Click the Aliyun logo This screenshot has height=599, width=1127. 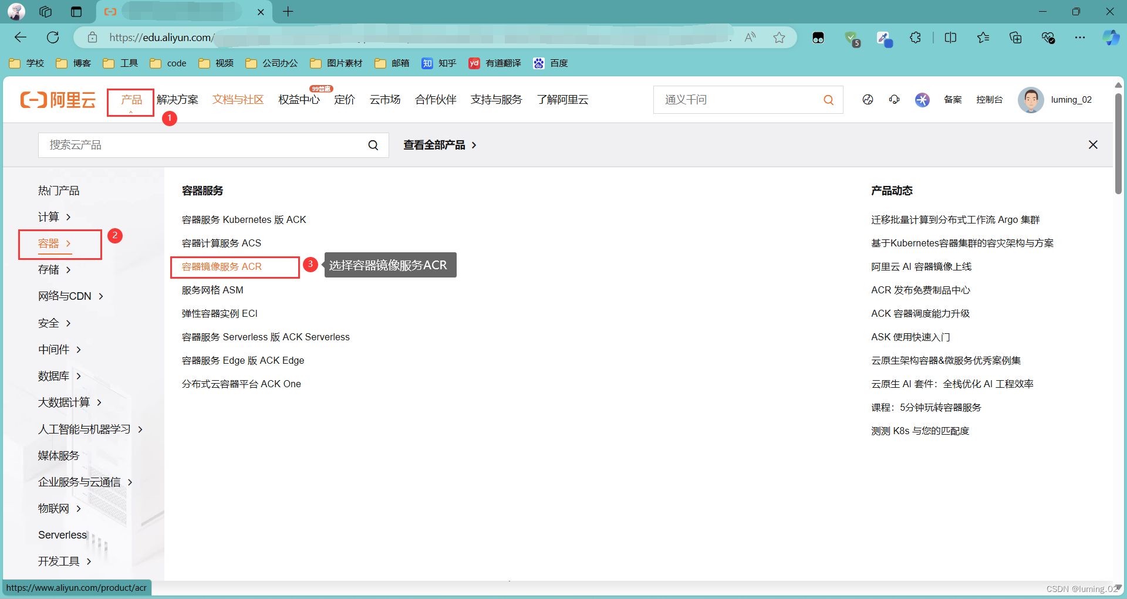coord(58,100)
